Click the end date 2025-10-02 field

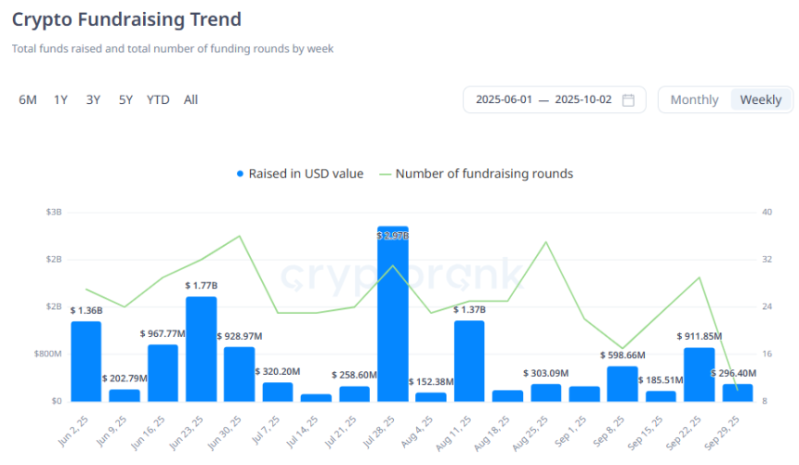point(583,100)
